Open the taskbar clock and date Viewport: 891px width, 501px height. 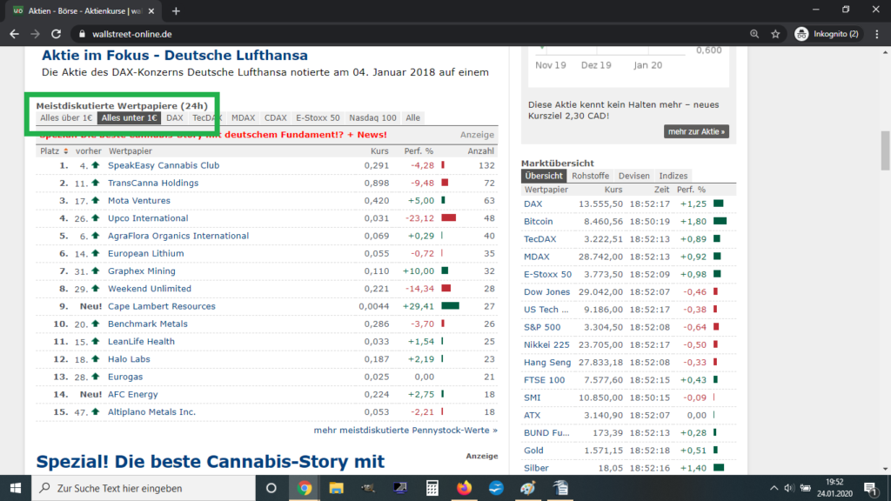pyautogui.click(x=834, y=488)
